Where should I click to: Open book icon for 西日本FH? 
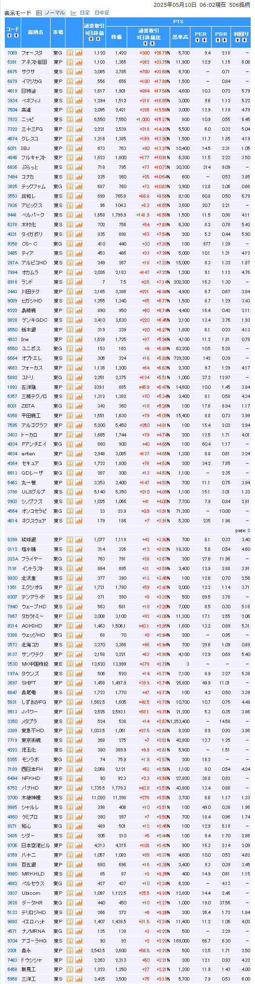[70, 768]
